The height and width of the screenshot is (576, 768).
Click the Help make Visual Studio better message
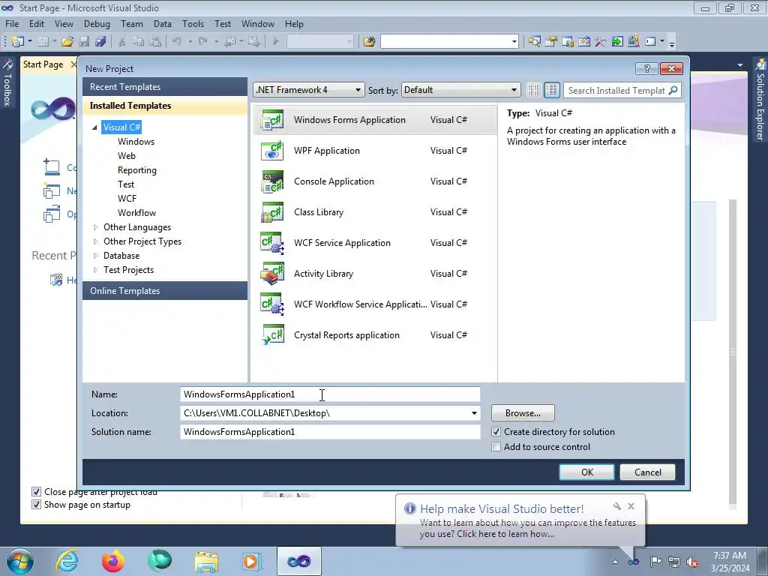[x=527, y=529]
